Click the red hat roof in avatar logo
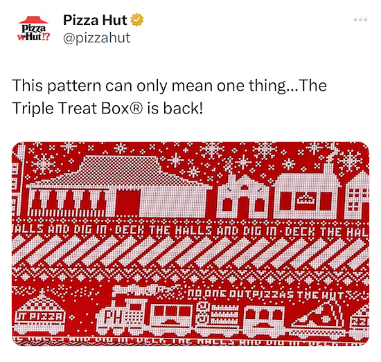This screenshot has height=362, width=381. pyautogui.click(x=33, y=20)
